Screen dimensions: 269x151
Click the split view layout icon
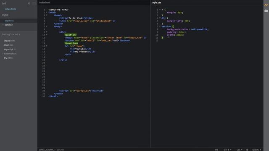(34, 3)
